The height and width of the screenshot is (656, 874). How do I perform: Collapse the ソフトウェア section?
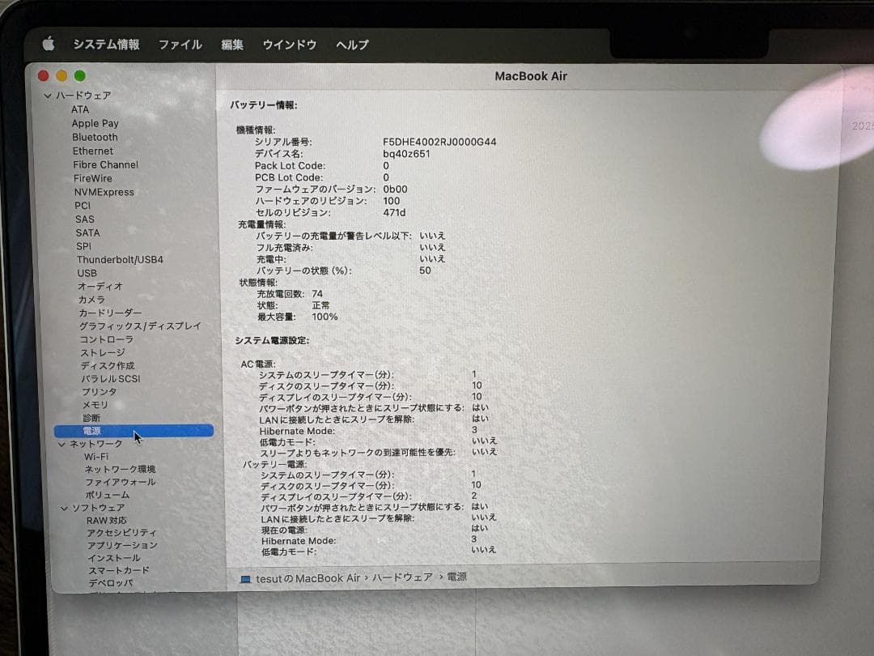pos(64,507)
